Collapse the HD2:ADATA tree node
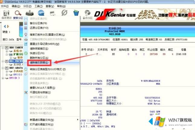Viewport: 195px width, 130px height. click(3, 68)
